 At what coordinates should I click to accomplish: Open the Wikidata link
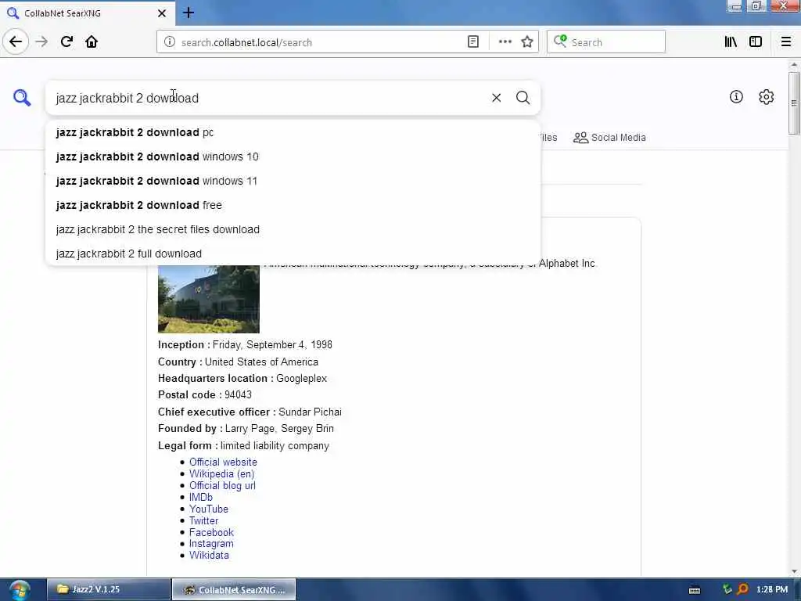209,556
